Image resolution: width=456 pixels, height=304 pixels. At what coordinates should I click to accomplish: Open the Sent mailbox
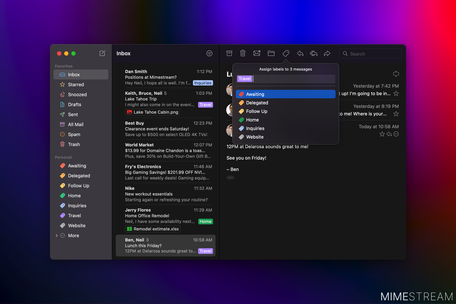81,115
